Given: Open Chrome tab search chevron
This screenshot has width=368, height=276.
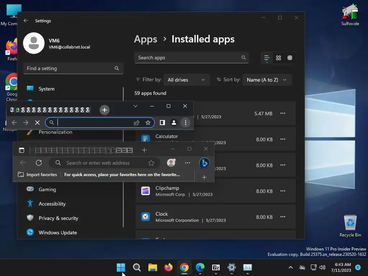Looking at the screenshot, I should [135, 106].
